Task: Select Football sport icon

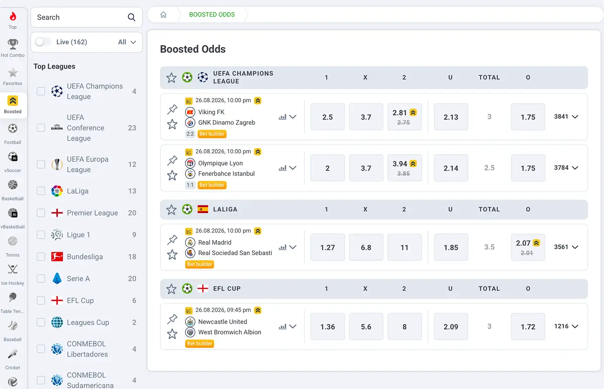Action: (13, 129)
